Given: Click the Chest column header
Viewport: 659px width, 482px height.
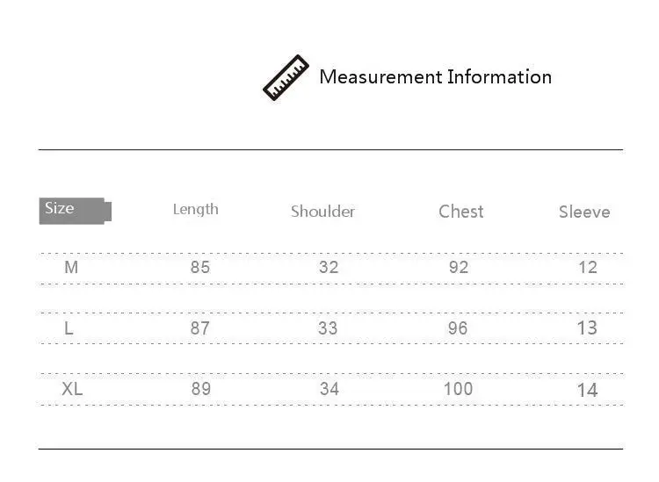Looking at the screenshot, I should tap(461, 212).
